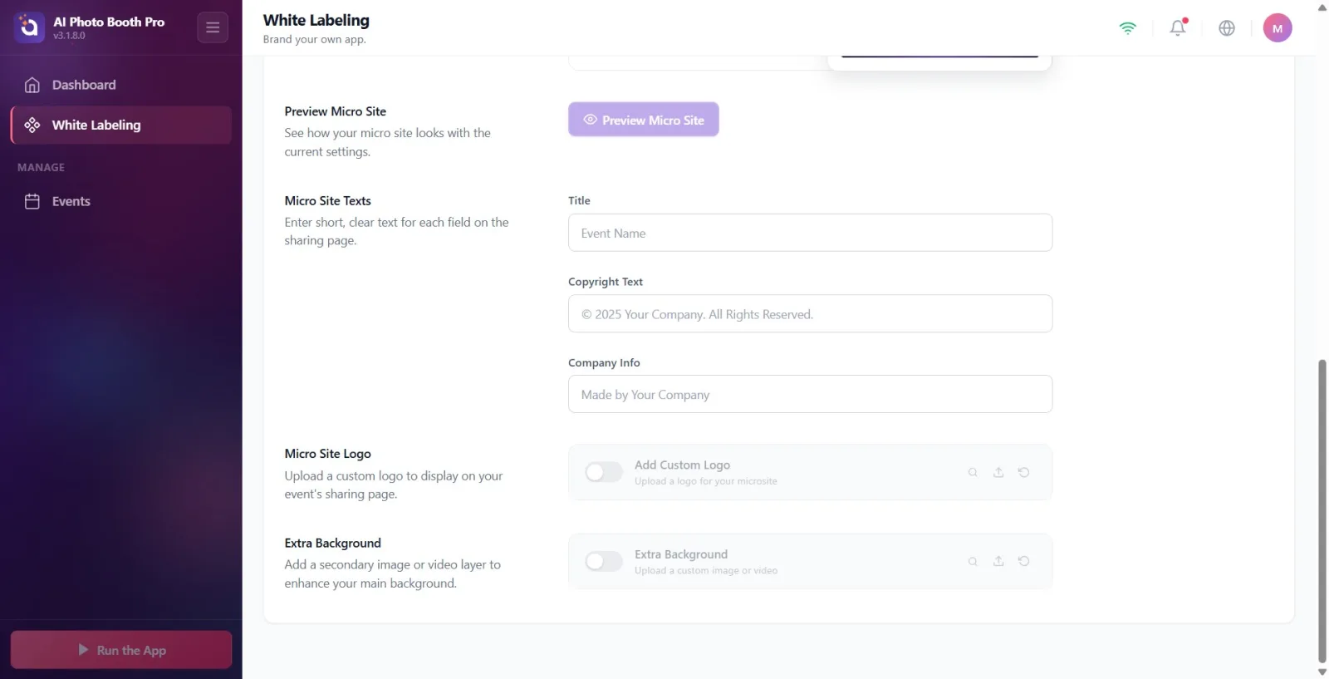Focus the Copyright Text input field

pyautogui.click(x=810, y=313)
